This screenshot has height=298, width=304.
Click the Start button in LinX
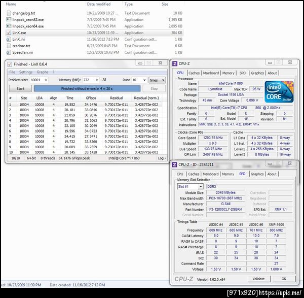pyautogui.click(x=20, y=88)
